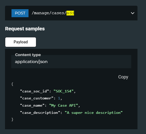Click the application/json content type text
The height and width of the screenshot is (134, 146).
(31, 62)
